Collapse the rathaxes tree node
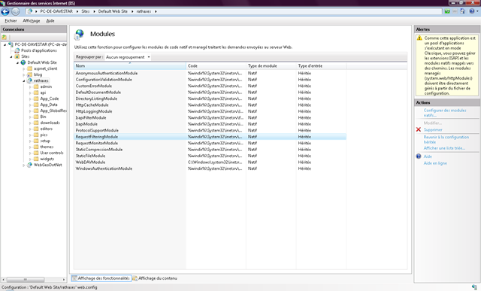481x291 pixels. click(x=24, y=80)
